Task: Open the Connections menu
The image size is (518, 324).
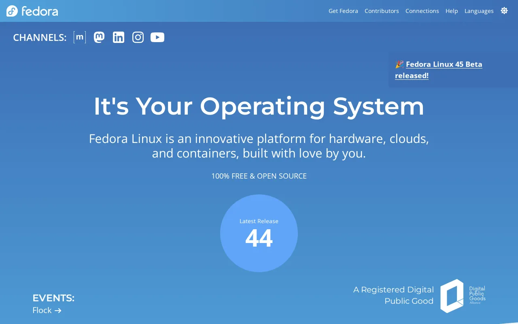Action: tap(422, 11)
